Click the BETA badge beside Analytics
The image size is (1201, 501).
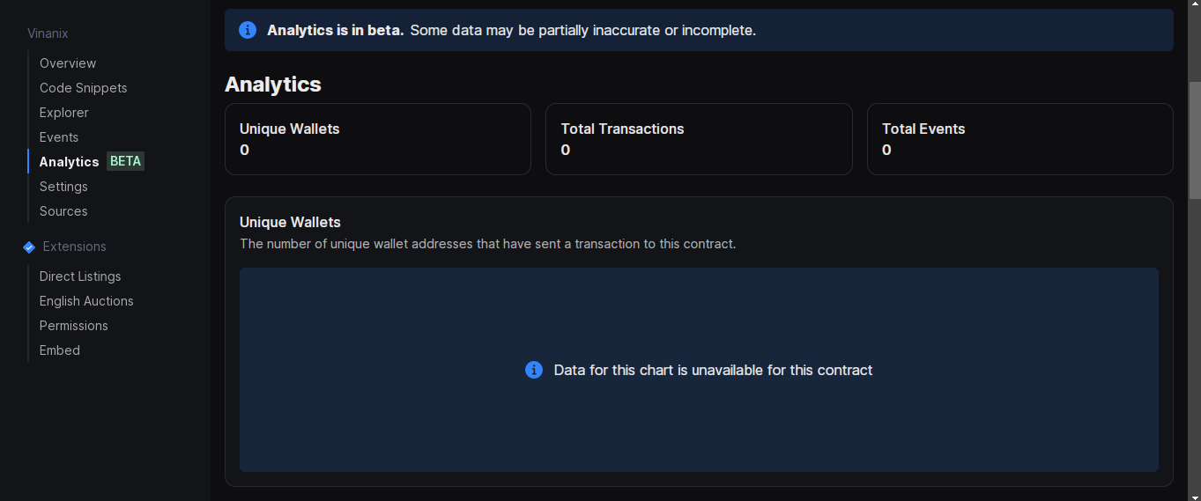click(x=125, y=161)
